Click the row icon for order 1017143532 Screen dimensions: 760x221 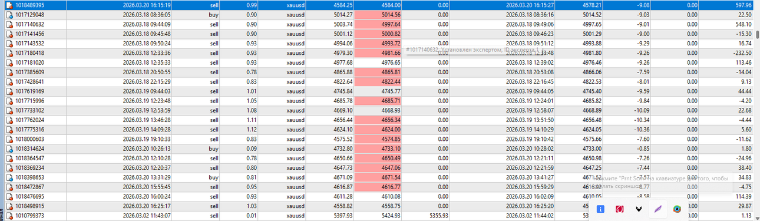[x=9, y=44]
